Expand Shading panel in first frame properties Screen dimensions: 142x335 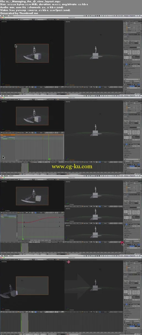pyautogui.click(x=126, y=70)
